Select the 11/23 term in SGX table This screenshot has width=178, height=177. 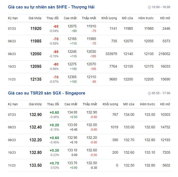pyautogui.click(x=12, y=165)
